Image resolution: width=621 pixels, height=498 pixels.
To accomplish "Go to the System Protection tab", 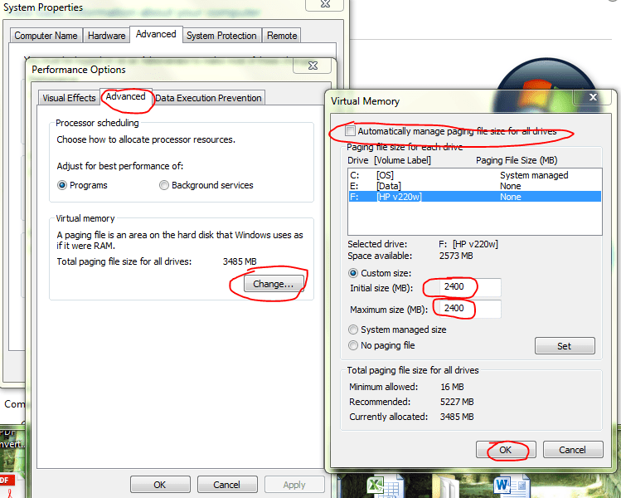I will 222,36.
